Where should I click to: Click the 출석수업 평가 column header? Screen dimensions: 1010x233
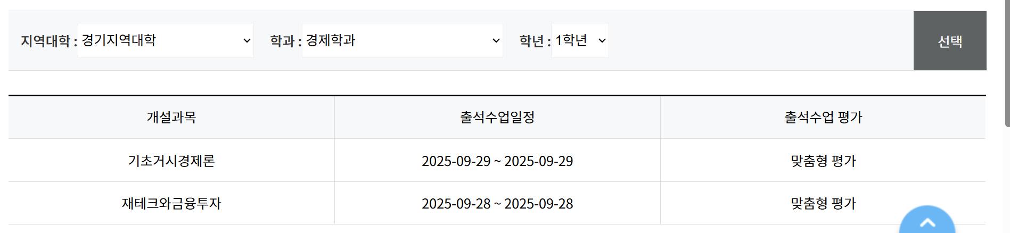pyautogui.click(x=823, y=118)
